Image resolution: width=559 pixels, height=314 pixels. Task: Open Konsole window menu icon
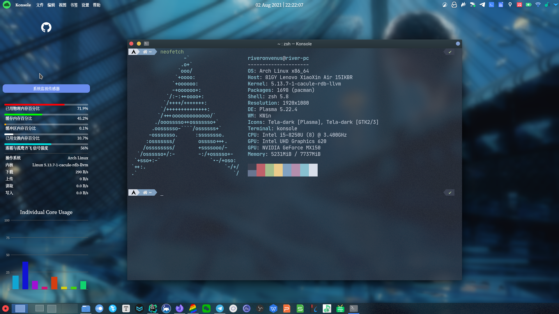click(146, 44)
